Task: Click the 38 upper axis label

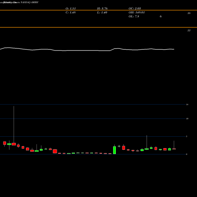Action: tap(189, 13)
